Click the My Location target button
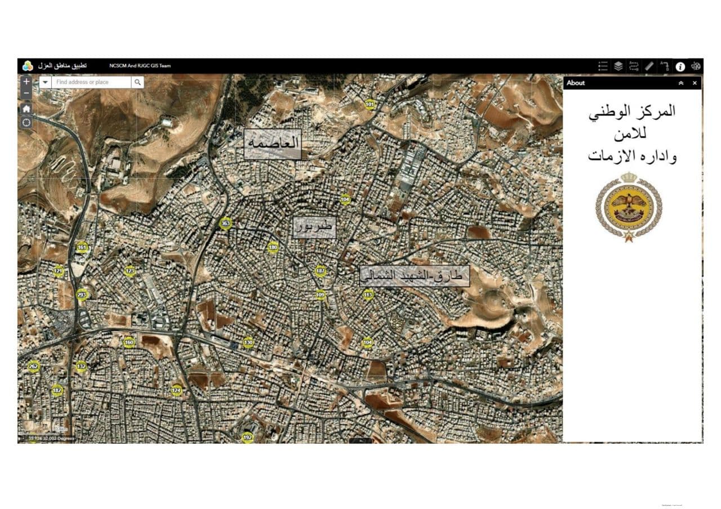The width and height of the screenshot is (721, 509). pyautogui.click(x=26, y=122)
